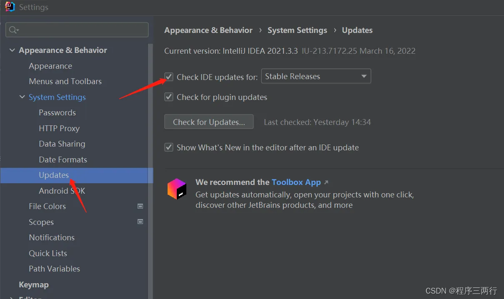Disable Check for plugin updates checkbox
Screen dimensions: 504x299
point(169,97)
